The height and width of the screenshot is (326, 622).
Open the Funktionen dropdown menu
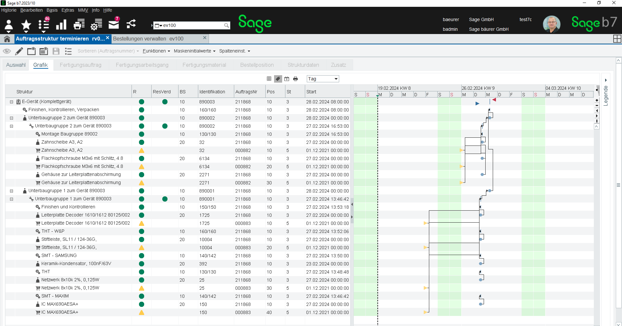(156, 51)
